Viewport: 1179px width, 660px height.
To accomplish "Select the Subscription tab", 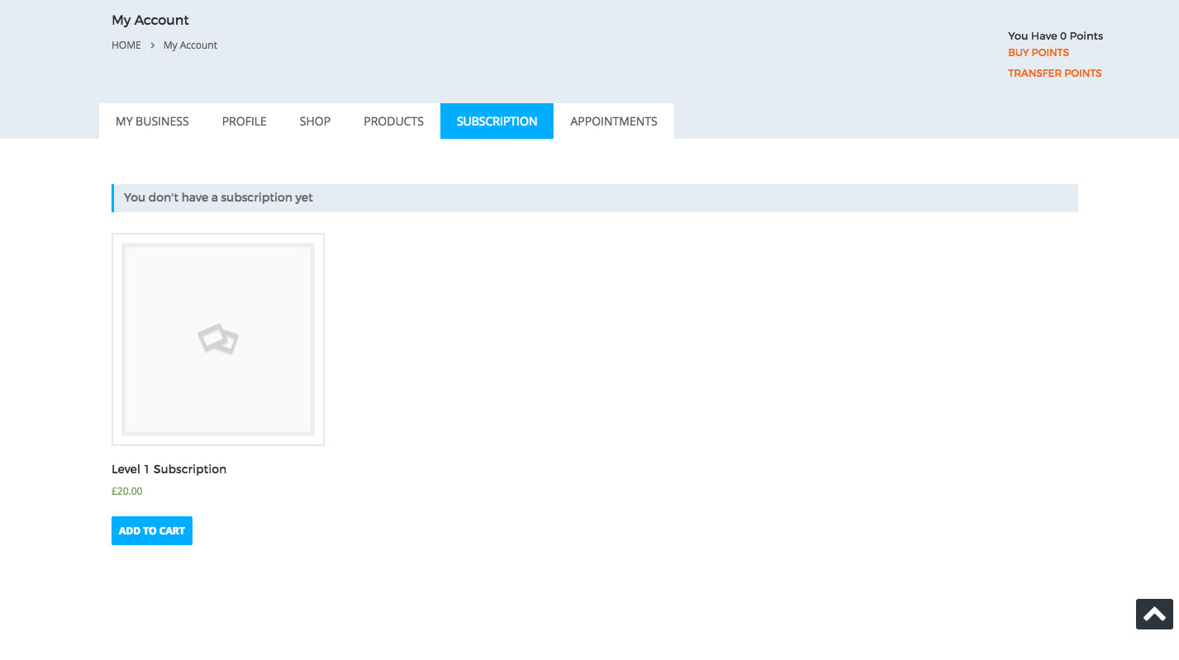I will tap(497, 121).
